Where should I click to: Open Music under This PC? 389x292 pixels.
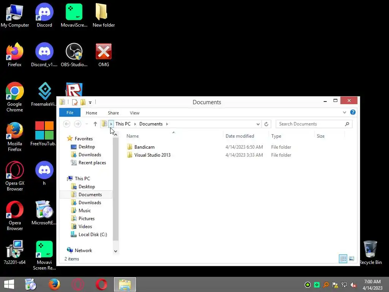[85, 211]
